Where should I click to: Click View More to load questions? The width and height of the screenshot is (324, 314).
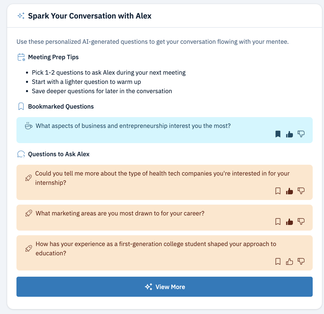(x=165, y=287)
